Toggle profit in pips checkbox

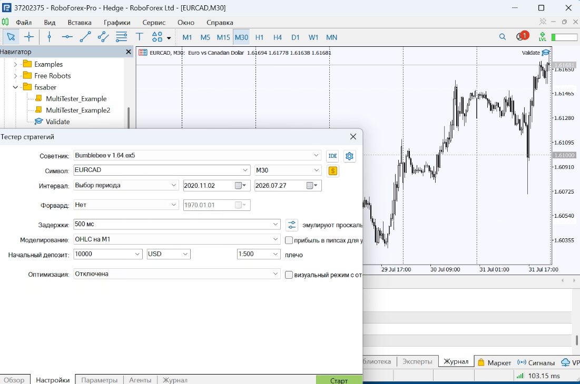click(x=289, y=240)
